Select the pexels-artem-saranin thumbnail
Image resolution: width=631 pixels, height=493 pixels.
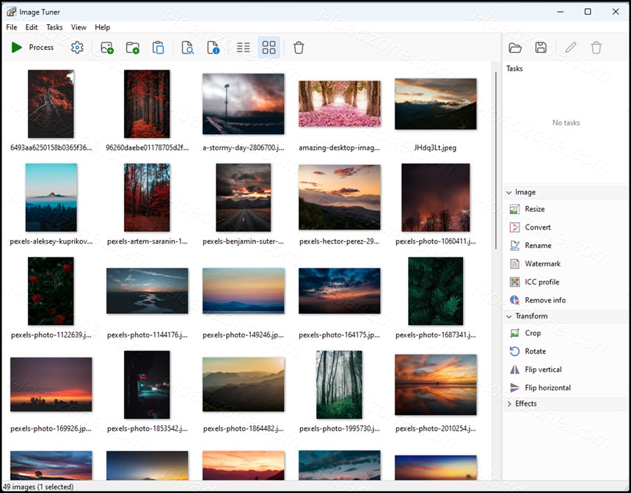tap(147, 197)
